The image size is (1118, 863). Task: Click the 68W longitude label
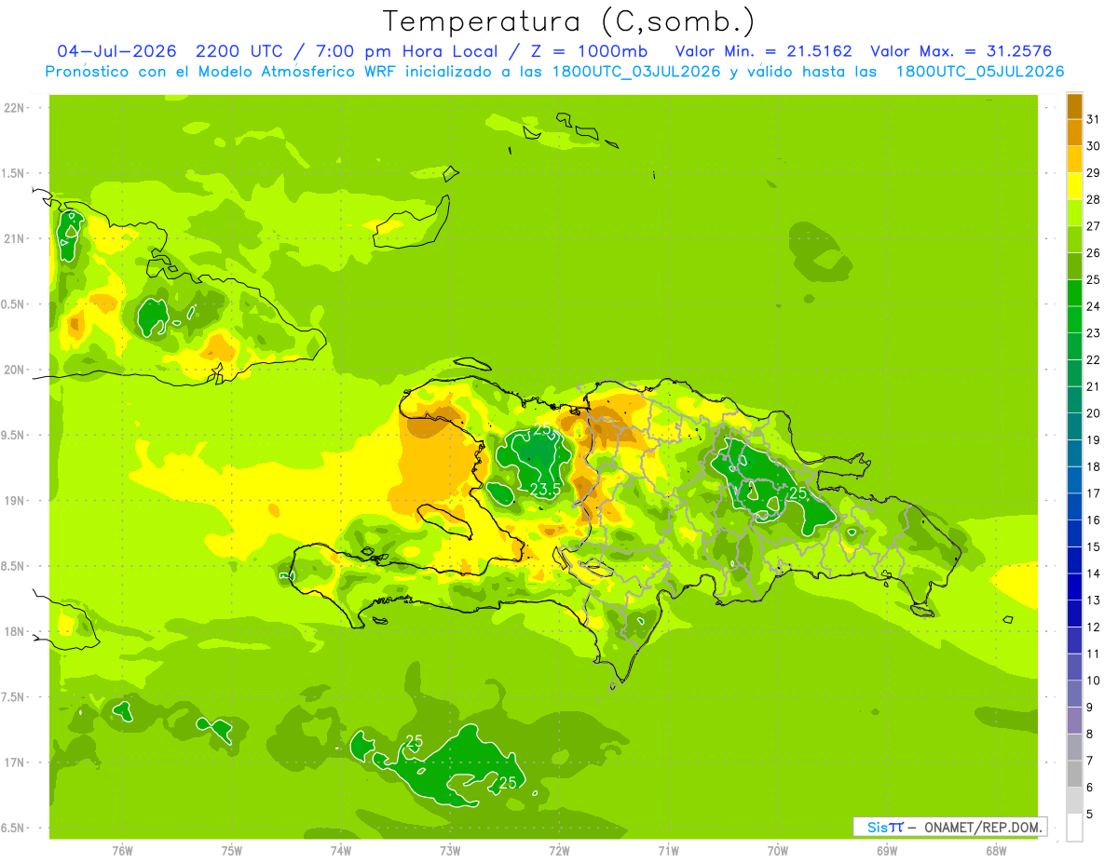click(x=996, y=850)
